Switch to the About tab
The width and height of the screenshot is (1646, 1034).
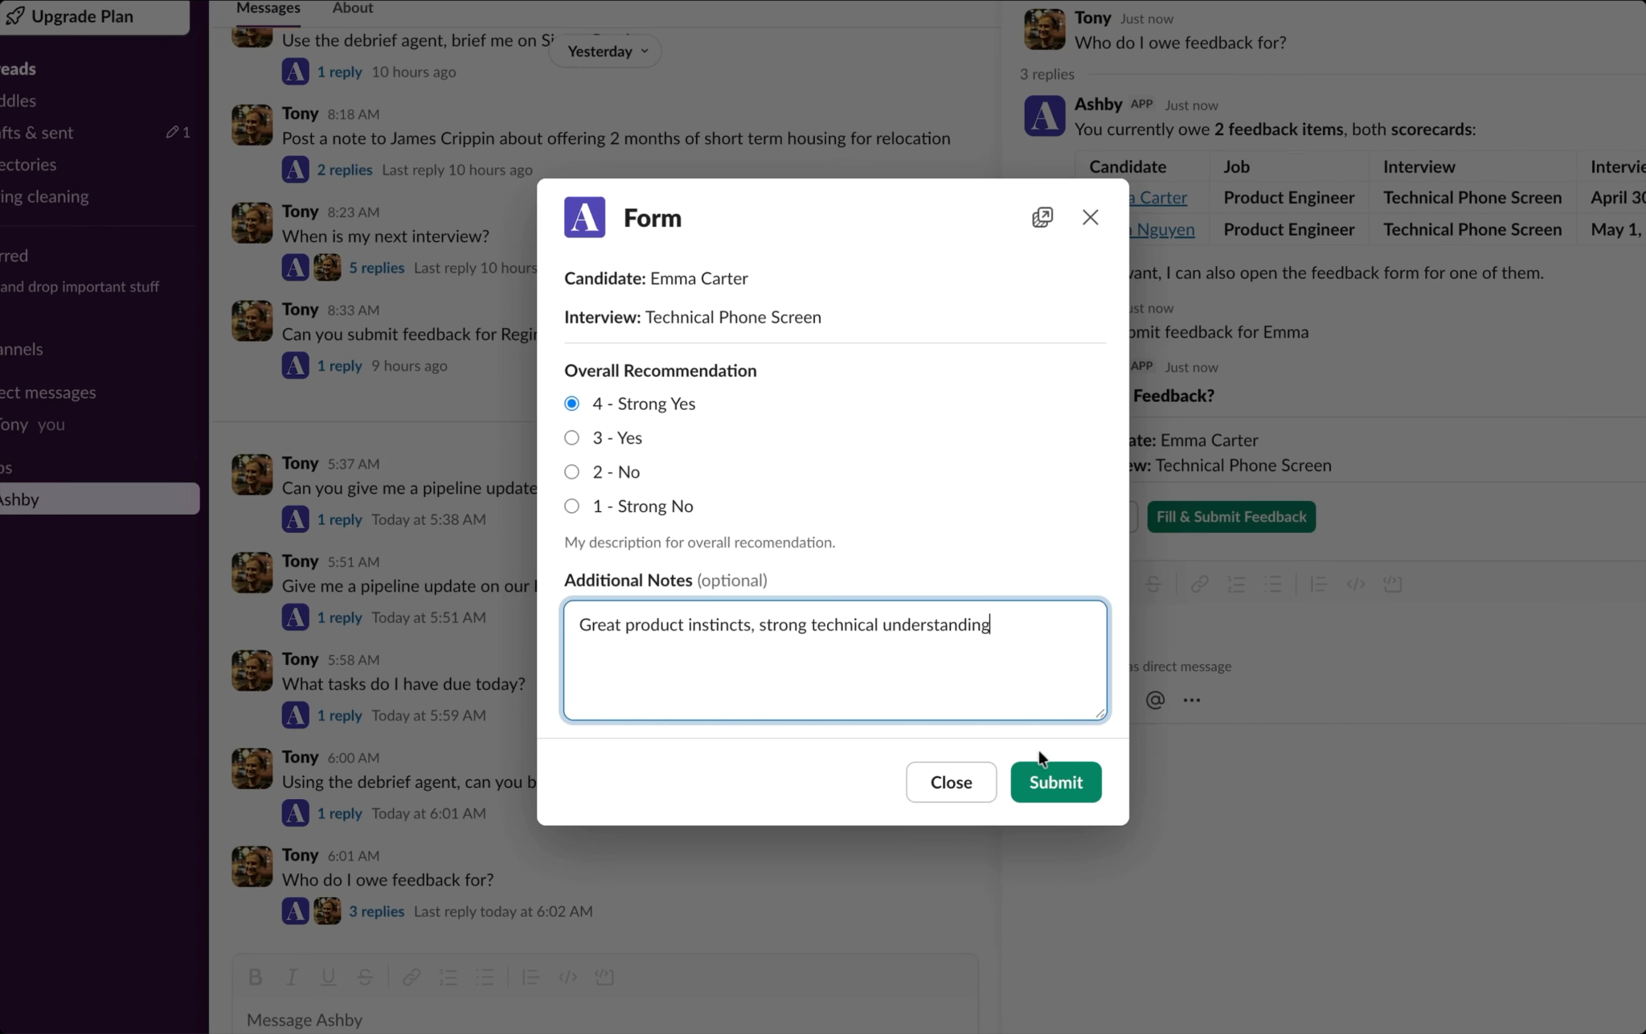coord(353,8)
